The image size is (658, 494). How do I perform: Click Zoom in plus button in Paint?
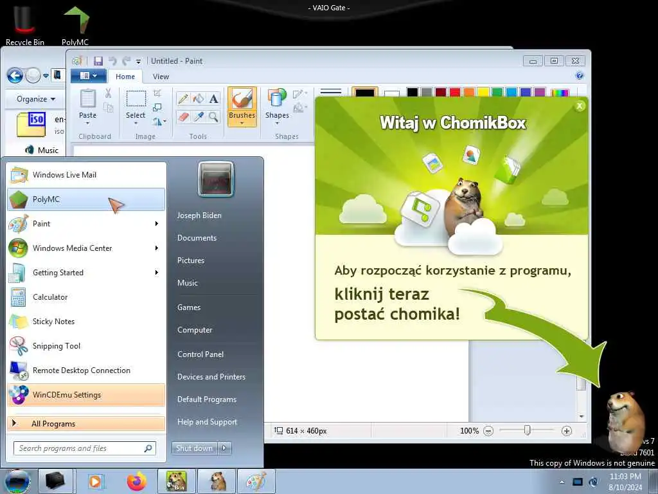[x=567, y=430]
